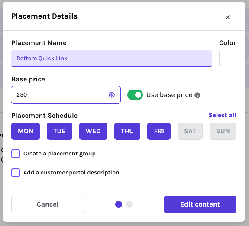Toggle the Use base price switch

click(135, 95)
